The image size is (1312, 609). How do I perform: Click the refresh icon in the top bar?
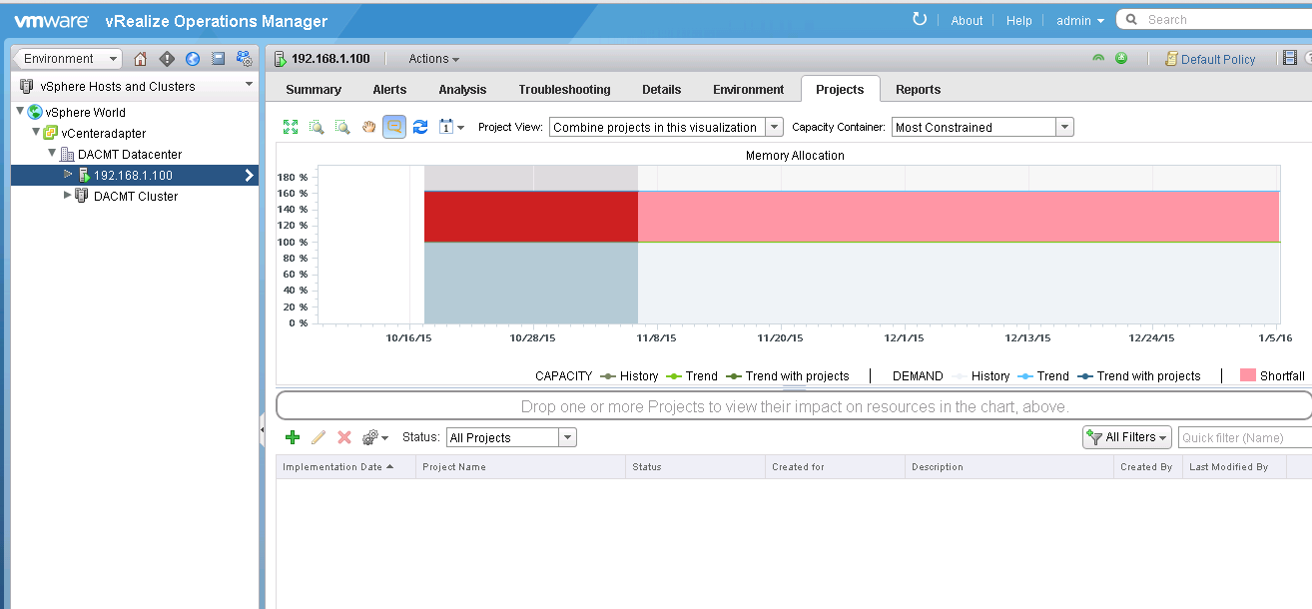pyautogui.click(x=920, y=19)
